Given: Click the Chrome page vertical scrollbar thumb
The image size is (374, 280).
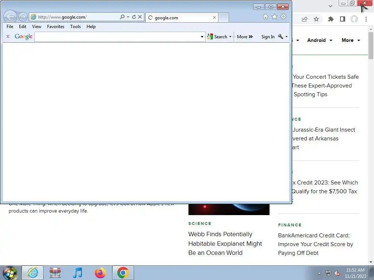Looking at the screenshot, I should pyautogui.click(x=371, y=45).
